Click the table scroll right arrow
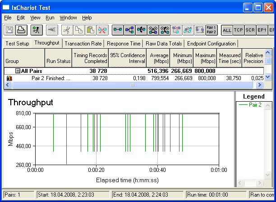Screen dimensions: 276x202 point(259,85)
